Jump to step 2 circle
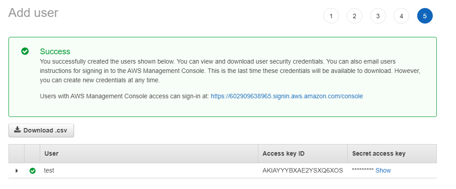The height and width of the screenshot is (189, 456). click(354, 16)
